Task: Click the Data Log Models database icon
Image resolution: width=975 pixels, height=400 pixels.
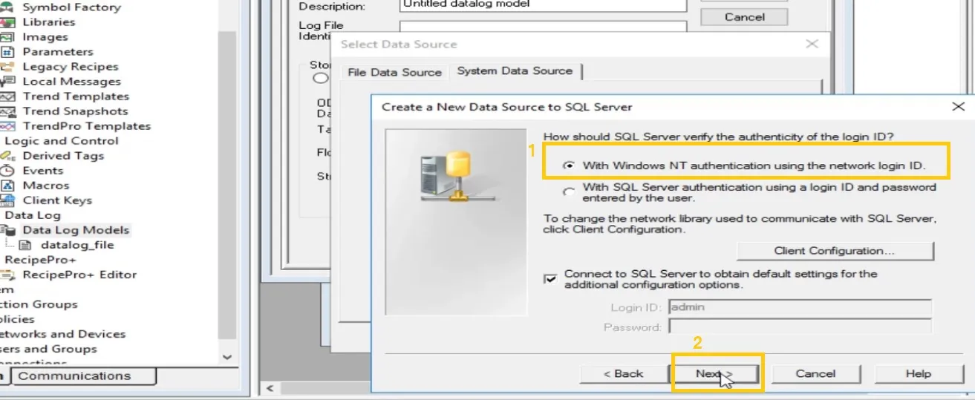Action: pyautogui.click(x=7, y=230)
